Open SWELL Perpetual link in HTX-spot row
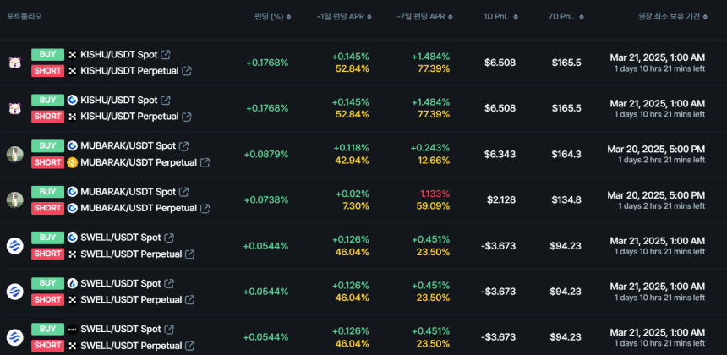Image resolution: width=727 pixels, height=355 pixels. (x=189, y=300)
